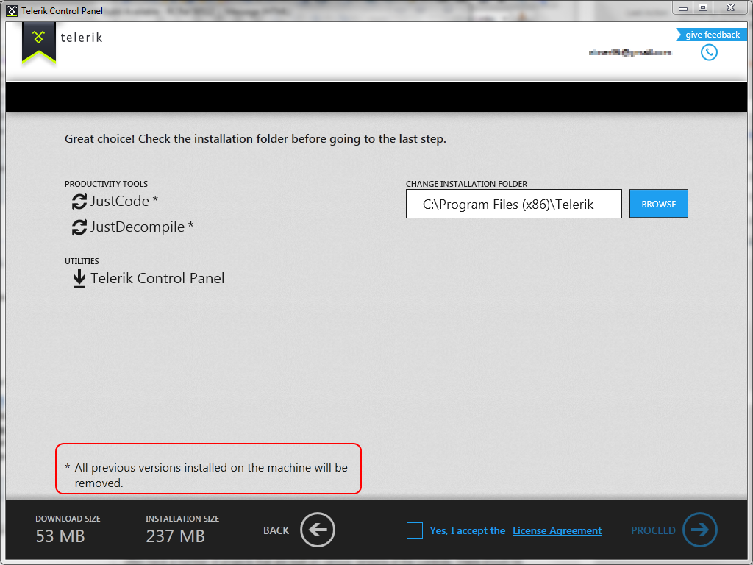This screenshot has height=565, width=753.
Task: Click the CHANGE INSTALLATION FOLDER label
Action: pos(466,184)
